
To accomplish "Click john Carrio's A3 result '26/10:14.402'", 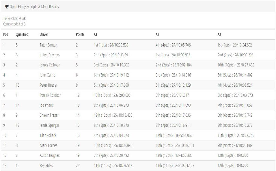I will pyautogui.click(x=243, y=75).
